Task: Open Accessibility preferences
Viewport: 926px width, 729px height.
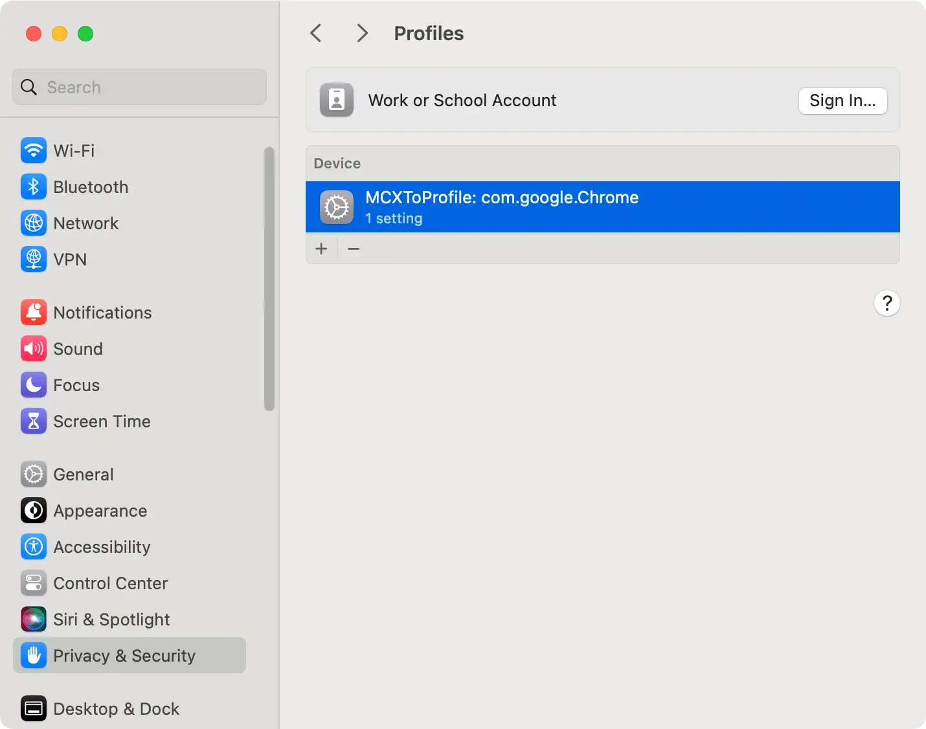Action: coord(102,547)
